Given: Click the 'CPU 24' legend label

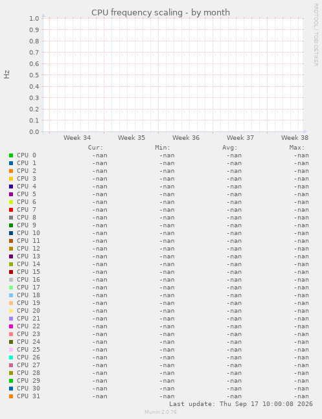Looking at the screenshot, I should (x=29, y=342).
